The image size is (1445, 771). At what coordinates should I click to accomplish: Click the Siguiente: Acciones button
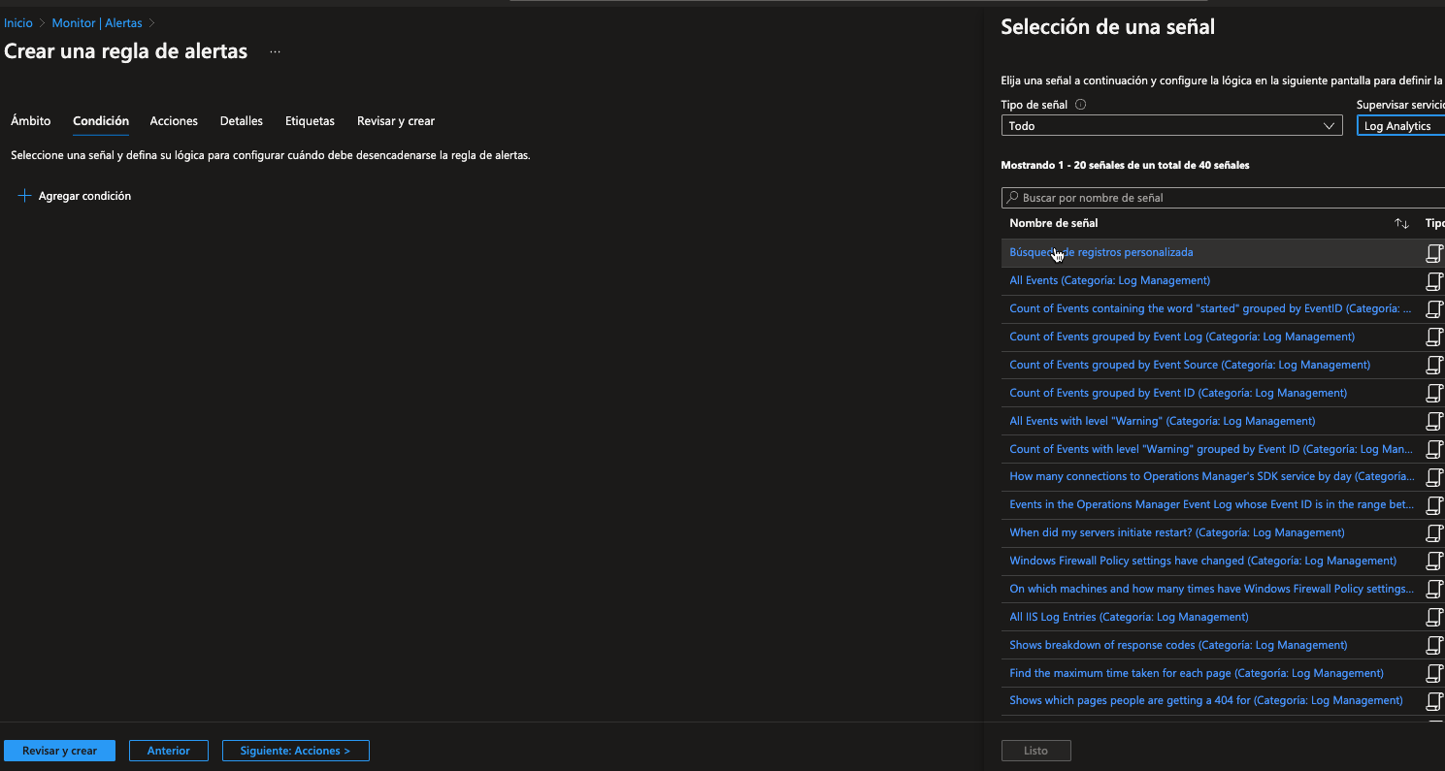(x=295, y=751)
